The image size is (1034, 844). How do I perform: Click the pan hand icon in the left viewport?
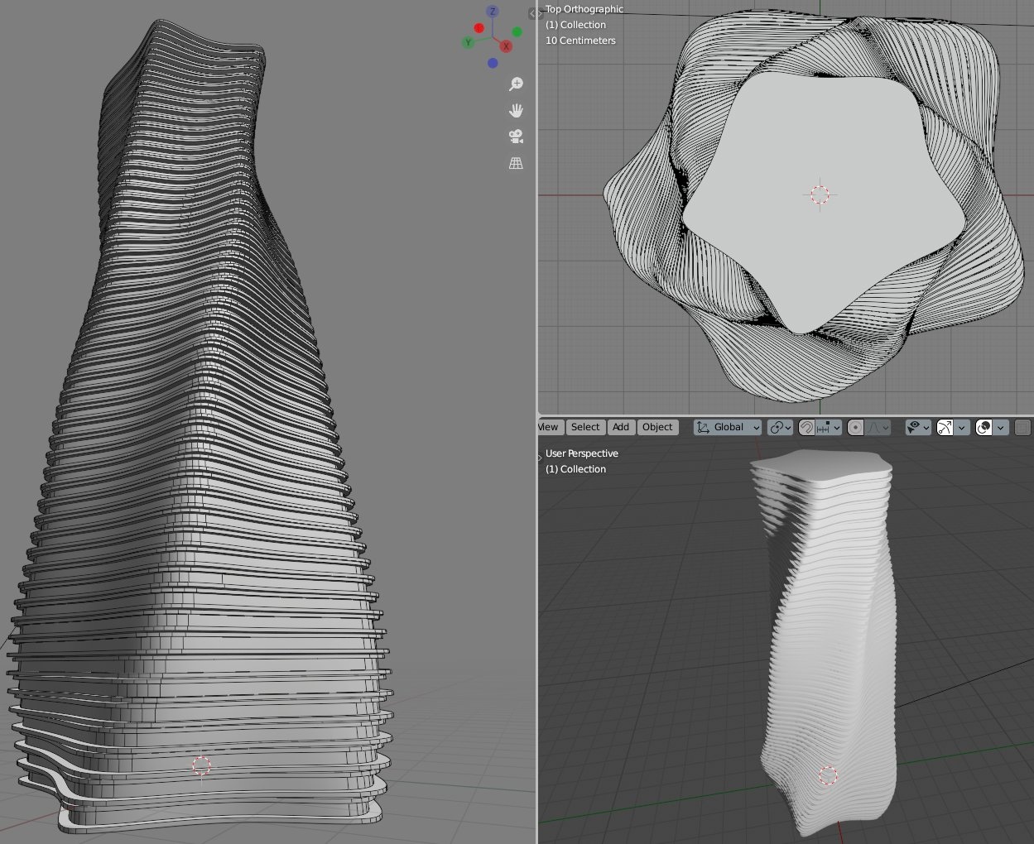click(x=516, y=111)
